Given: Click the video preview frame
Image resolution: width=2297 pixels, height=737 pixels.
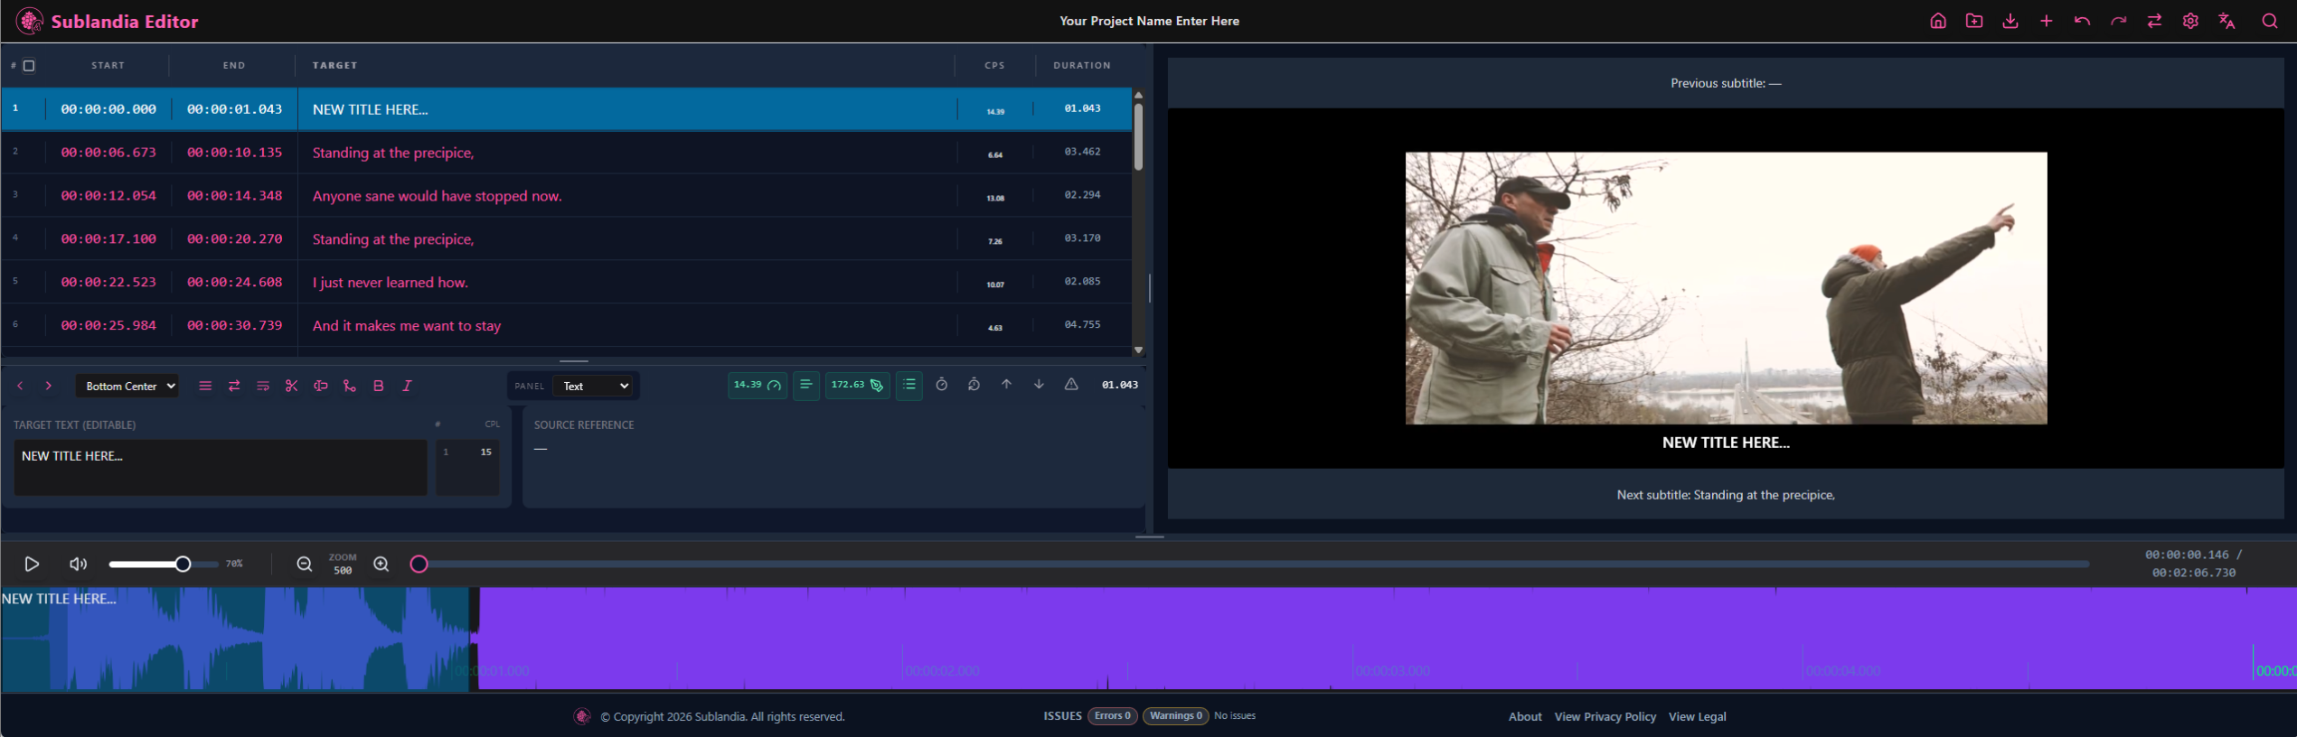Looking at the screenshot, I should point(1726,288).
